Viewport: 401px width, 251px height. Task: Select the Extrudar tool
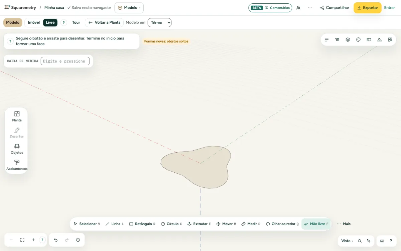pos(199,224)
